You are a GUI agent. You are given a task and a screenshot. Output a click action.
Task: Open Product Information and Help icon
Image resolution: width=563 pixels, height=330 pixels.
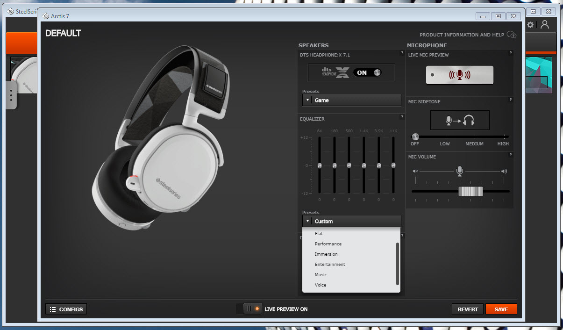512,35
